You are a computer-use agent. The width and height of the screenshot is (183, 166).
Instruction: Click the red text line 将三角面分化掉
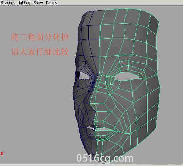click(40, 37)
